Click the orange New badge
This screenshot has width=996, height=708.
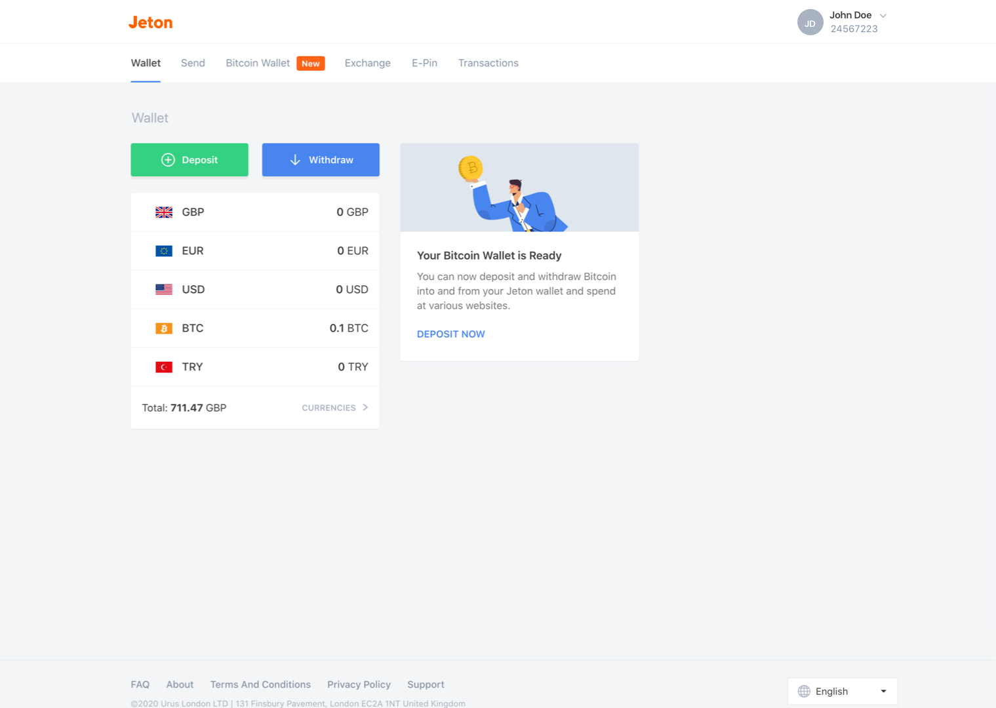pos(311,63)
